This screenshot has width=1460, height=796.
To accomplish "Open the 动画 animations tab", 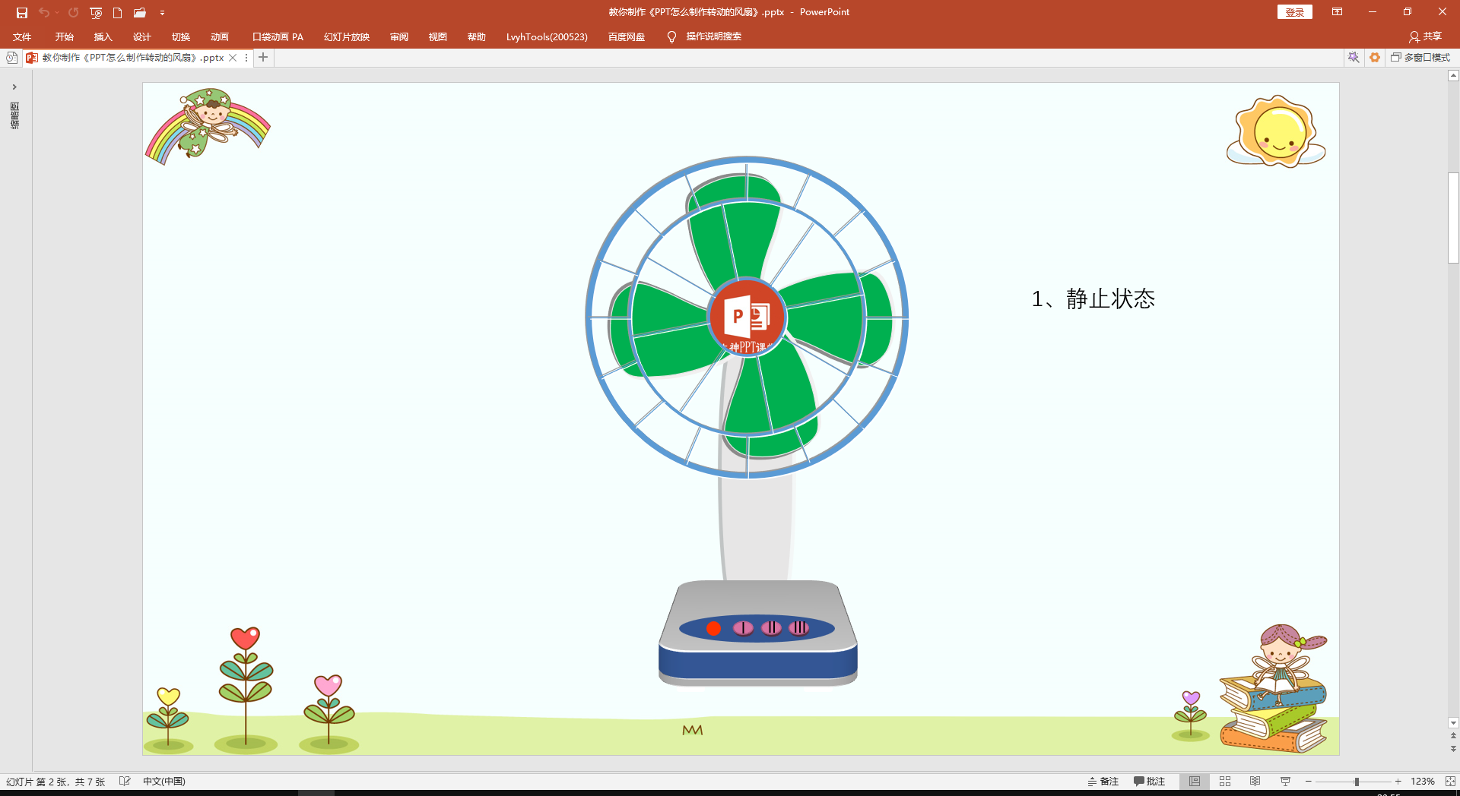I will coord(219,36).
